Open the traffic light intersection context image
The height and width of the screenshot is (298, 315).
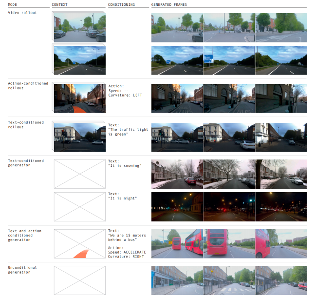pyautogui.click(x=80, y=138)
